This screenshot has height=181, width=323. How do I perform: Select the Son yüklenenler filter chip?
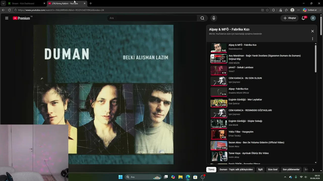(x=291, y=169)
